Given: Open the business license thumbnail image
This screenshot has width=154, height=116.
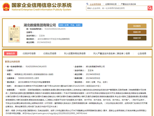Looking at the screenshot, I should (14, 34).
